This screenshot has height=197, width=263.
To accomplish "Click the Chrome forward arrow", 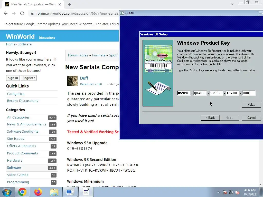I will tap(14, 13).
